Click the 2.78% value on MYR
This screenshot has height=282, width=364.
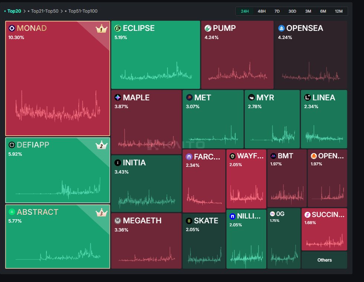255,107
